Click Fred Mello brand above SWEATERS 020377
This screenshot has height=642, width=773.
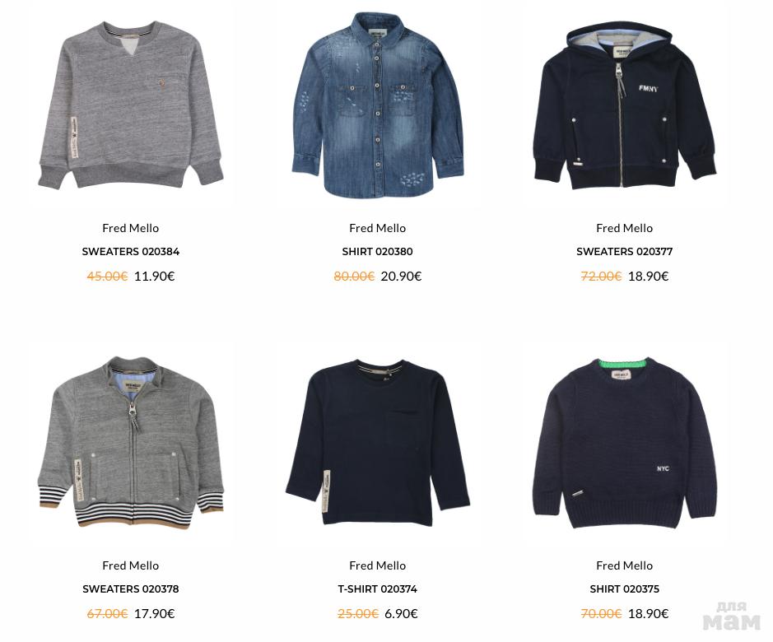tap(625, 228)
